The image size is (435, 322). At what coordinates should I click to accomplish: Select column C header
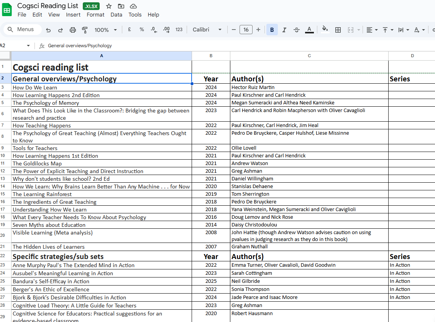[x=309, y=56]
